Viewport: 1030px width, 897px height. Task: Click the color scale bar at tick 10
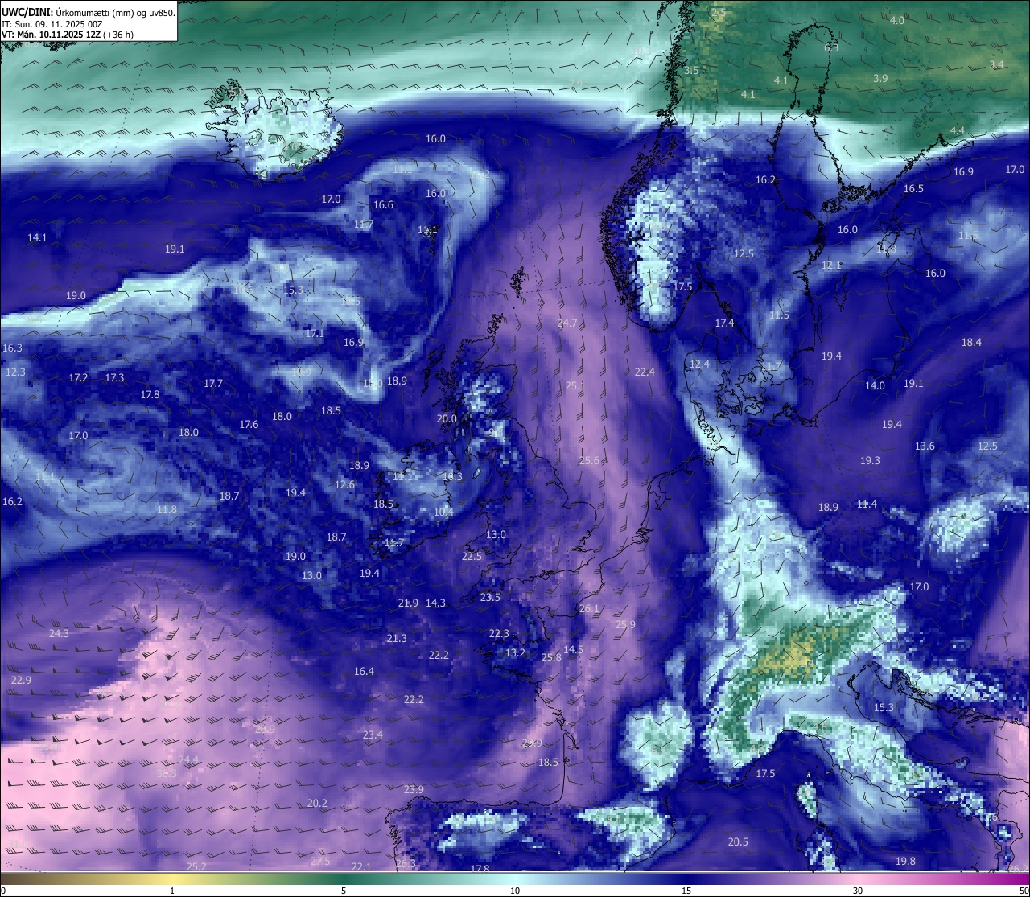tap(515, 878)
